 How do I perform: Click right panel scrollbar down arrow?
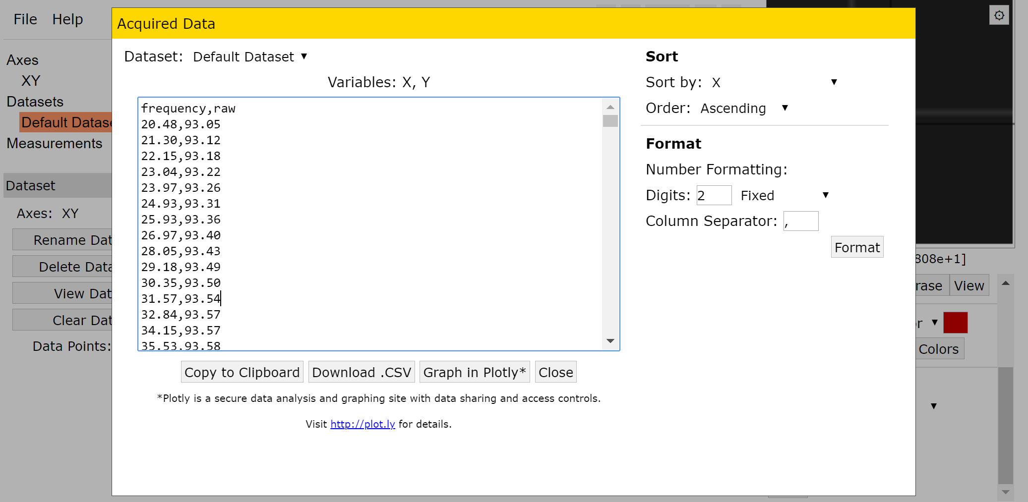click(x=1006, y=492)
